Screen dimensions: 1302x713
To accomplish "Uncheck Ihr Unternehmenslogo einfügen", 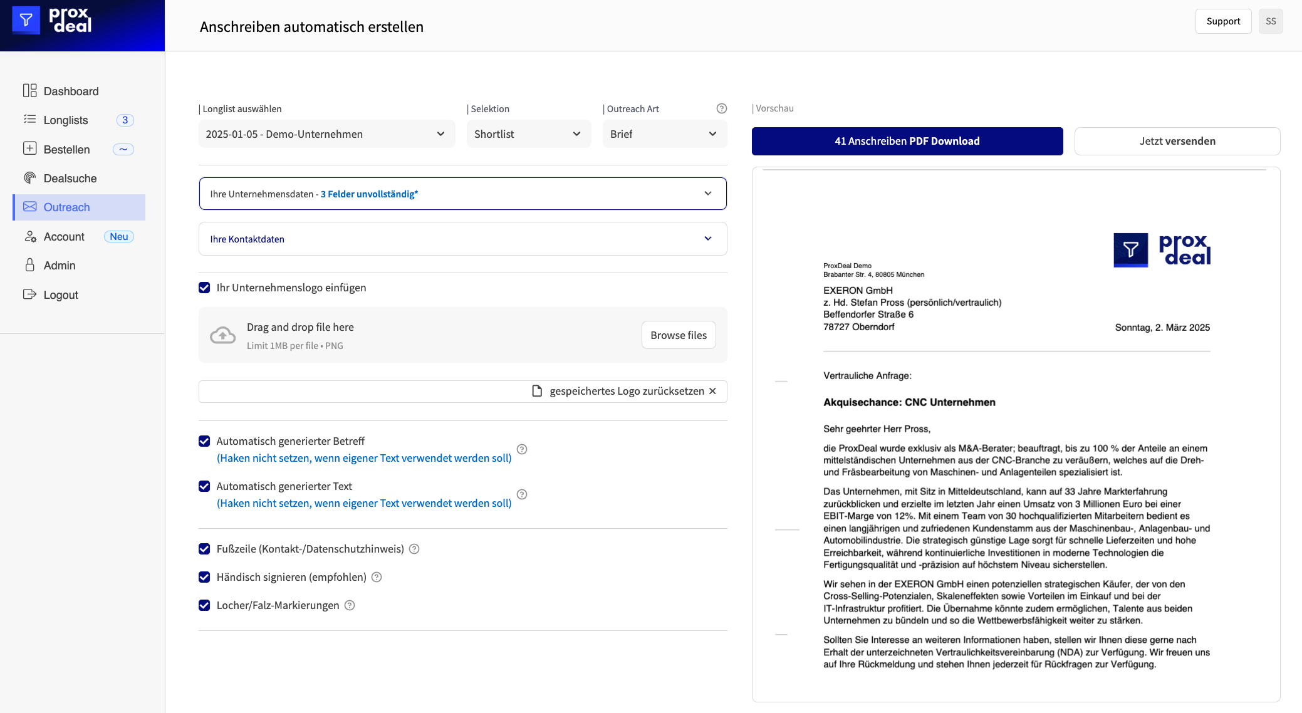I will tap(204, 288).
